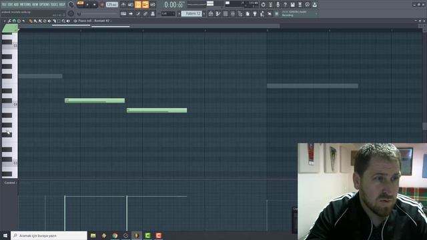Select the piano roll select tool
This screenshot has height=240, width=427.
point(59,21)
